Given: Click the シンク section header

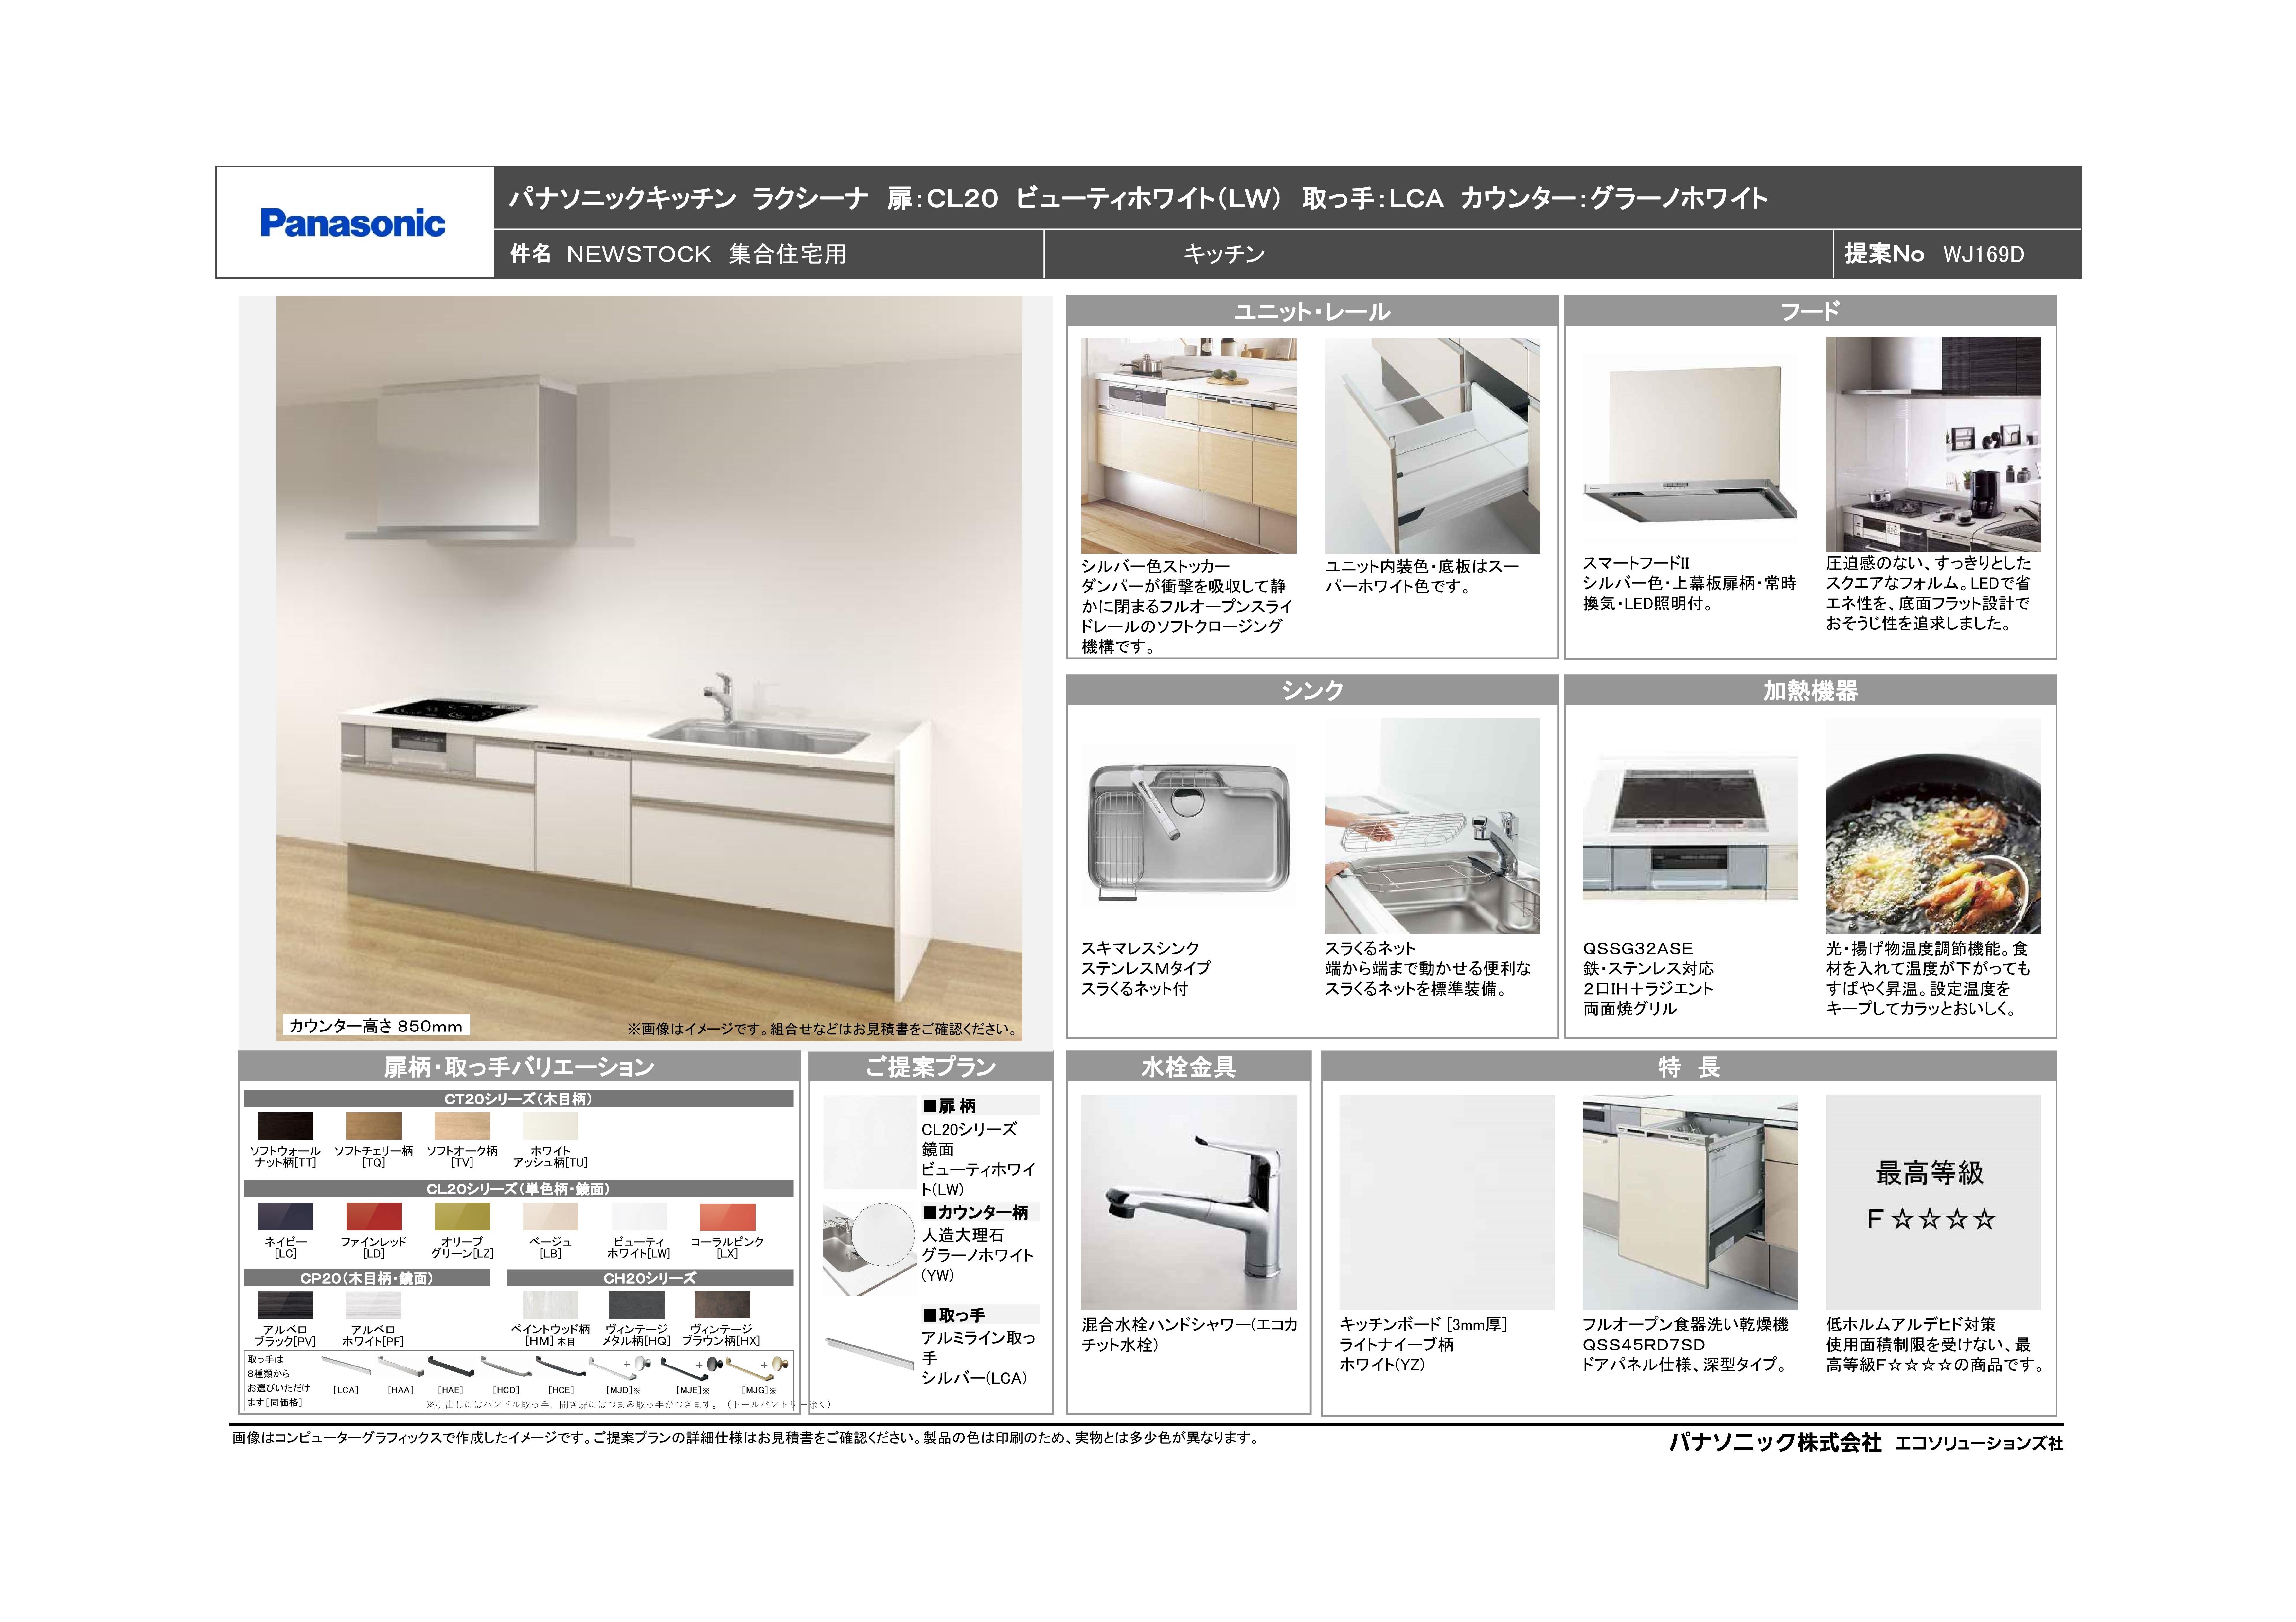Looking at the screenshot, I should click(1312, 690).
